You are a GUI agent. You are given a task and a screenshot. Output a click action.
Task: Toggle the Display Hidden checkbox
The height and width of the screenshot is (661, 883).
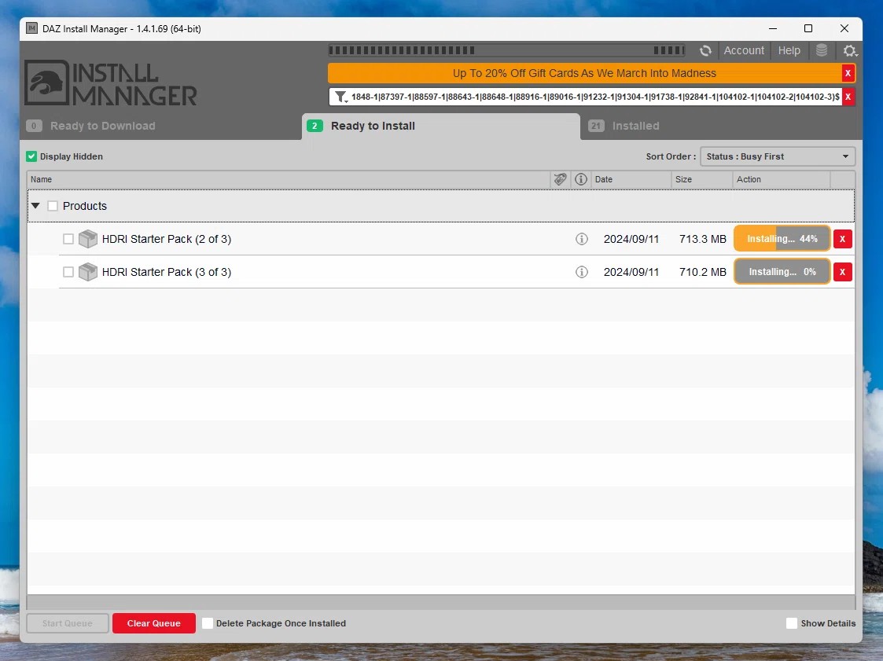coord(31,156)
